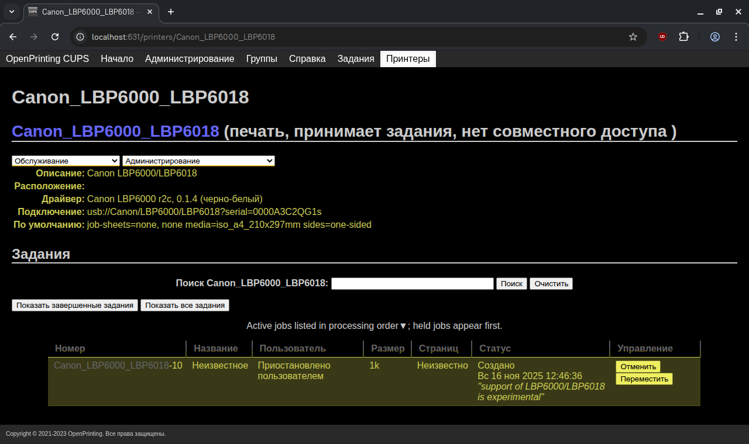Bookmark this page with the star icon
Image resolution: width=749 pixels, height=444 pixels.
coord(633,37)
